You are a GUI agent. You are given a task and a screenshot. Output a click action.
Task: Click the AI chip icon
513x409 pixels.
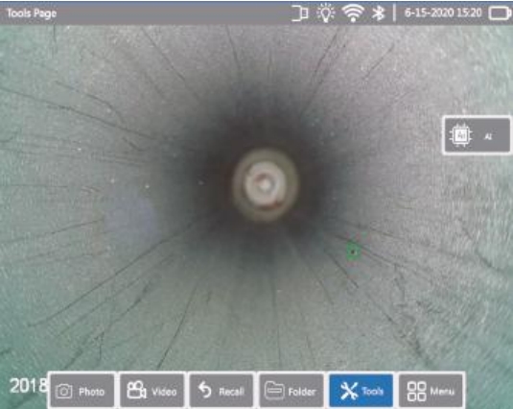coord(460,135)
